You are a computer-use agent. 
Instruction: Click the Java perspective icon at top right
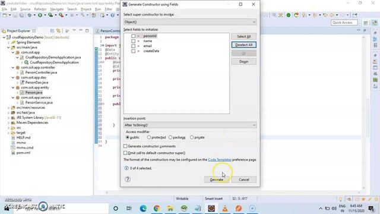(375, 23)
